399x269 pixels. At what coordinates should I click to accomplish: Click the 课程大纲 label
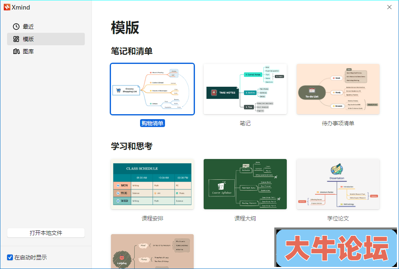click(245, 218)
